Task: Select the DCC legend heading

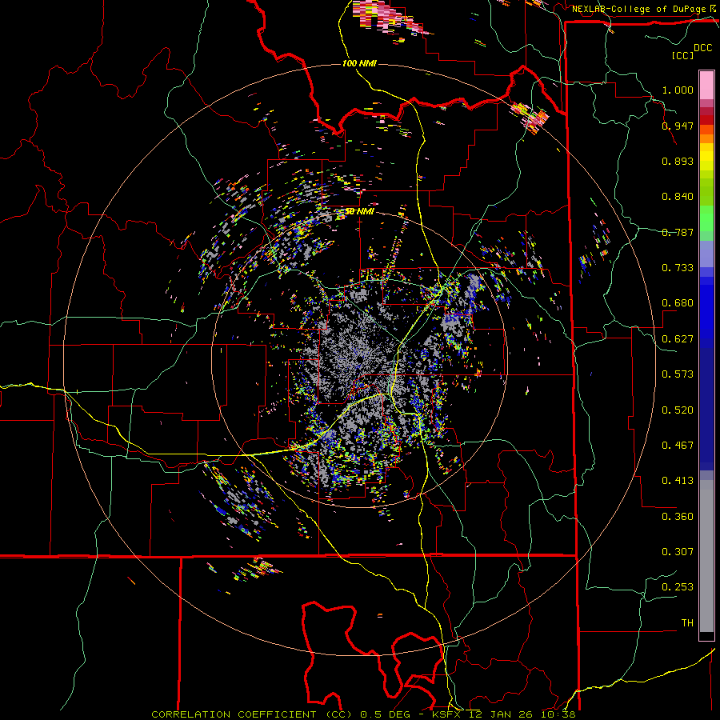Action: 702,48
